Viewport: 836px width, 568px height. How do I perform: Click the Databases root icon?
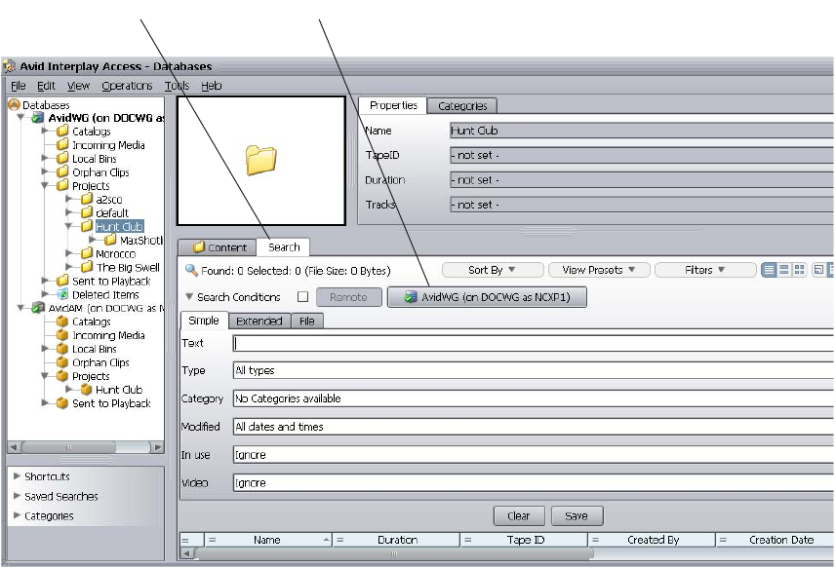click(x=14, y=105)
